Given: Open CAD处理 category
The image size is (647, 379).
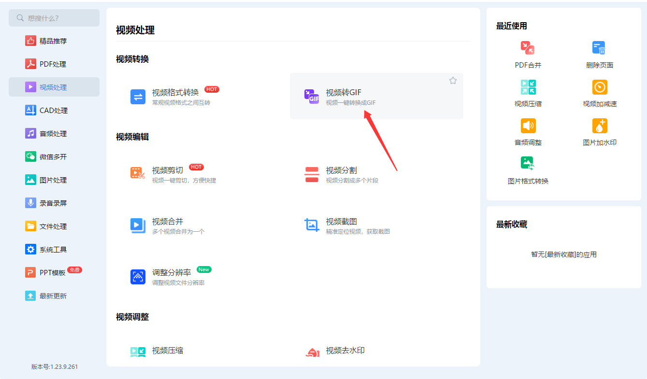Looking at the screenshot, I should 54,111.
